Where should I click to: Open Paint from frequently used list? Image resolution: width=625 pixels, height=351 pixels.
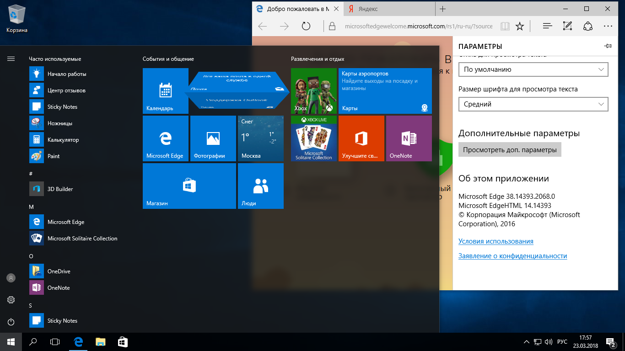[54, 156]
